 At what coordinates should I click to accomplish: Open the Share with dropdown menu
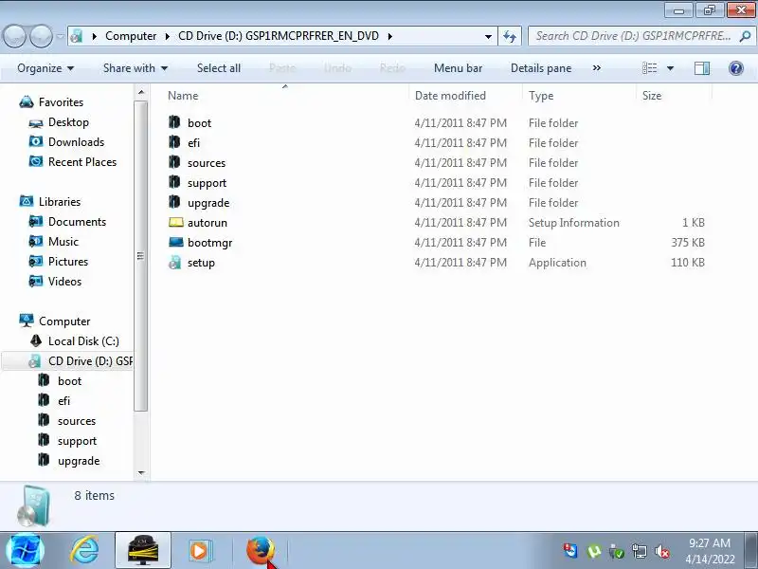pos(135,68)
